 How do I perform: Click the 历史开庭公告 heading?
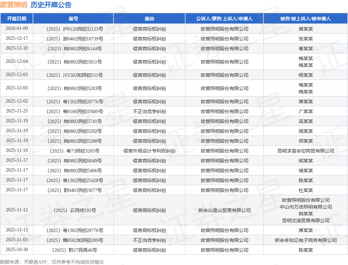[x=51, y=5]
